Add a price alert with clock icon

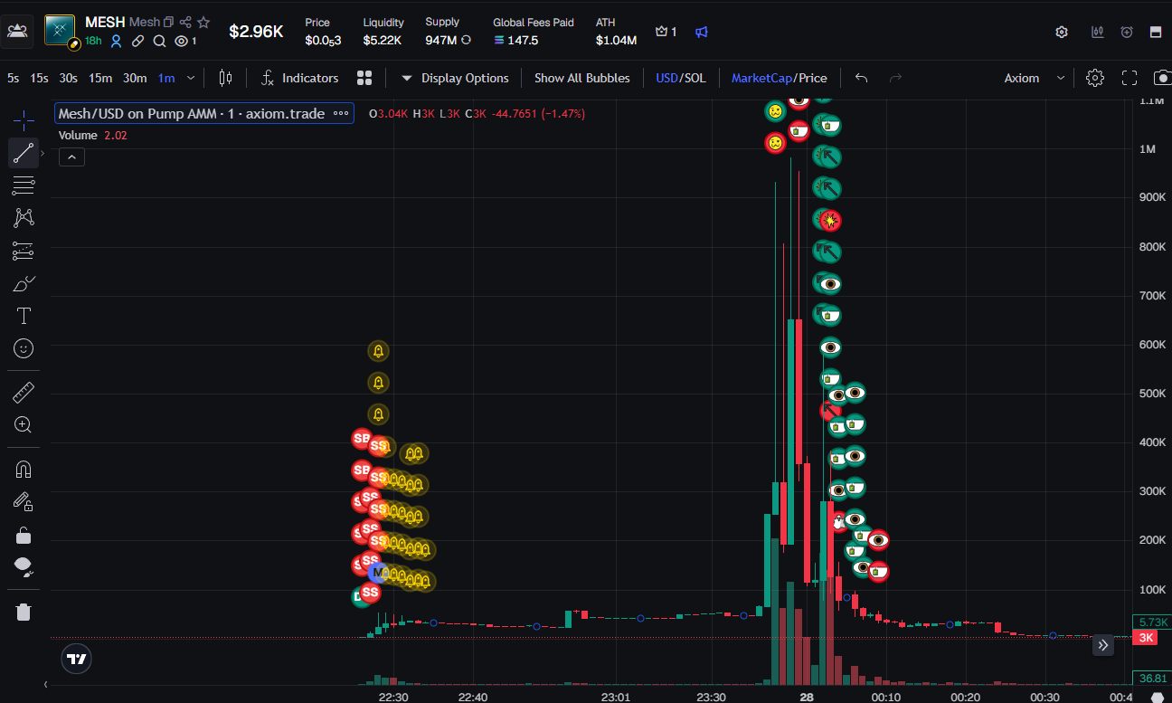click(x=1127, y=32)
